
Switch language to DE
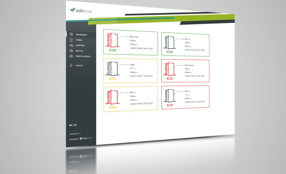pyautogui.click(x=71, y=125)
